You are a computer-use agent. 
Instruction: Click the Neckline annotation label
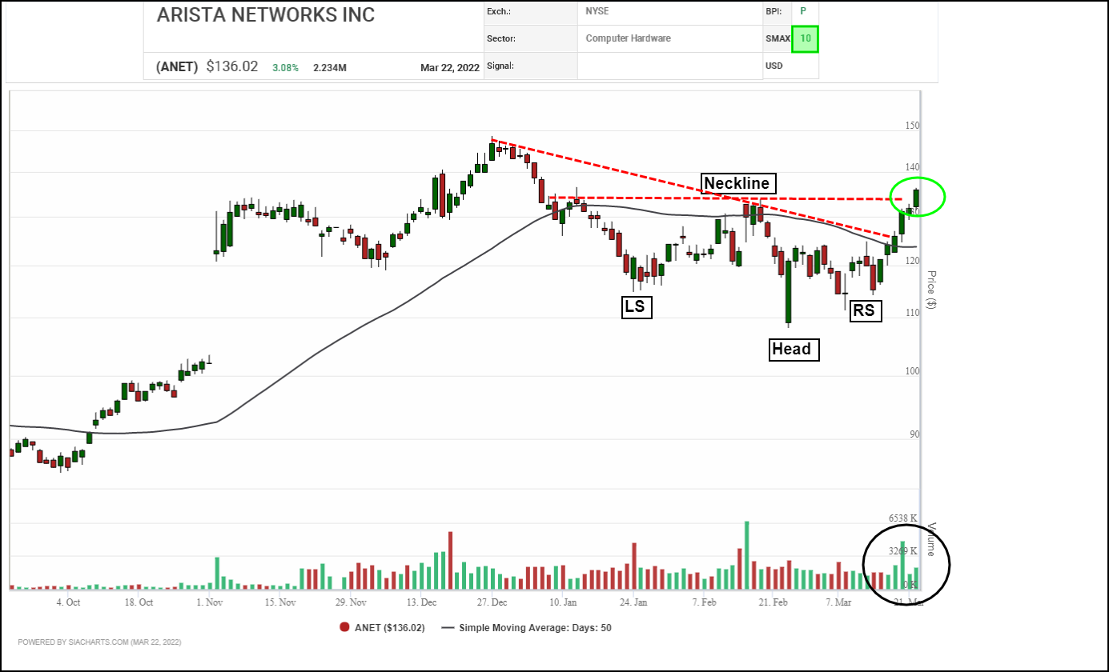737,183
